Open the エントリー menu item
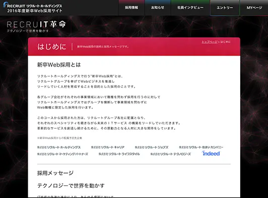The image size is (268, 198). [225, 8]
